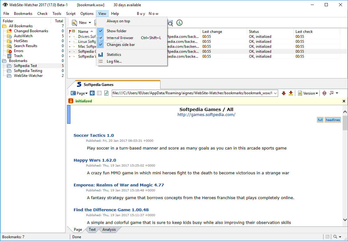This screenshot has height=241, width=348.
Task: Select the Softpedia Testing folder
Action: tap(28, 71)
